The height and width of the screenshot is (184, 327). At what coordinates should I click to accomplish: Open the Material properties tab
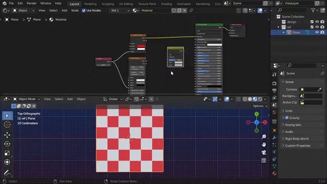tap(274, 173)
